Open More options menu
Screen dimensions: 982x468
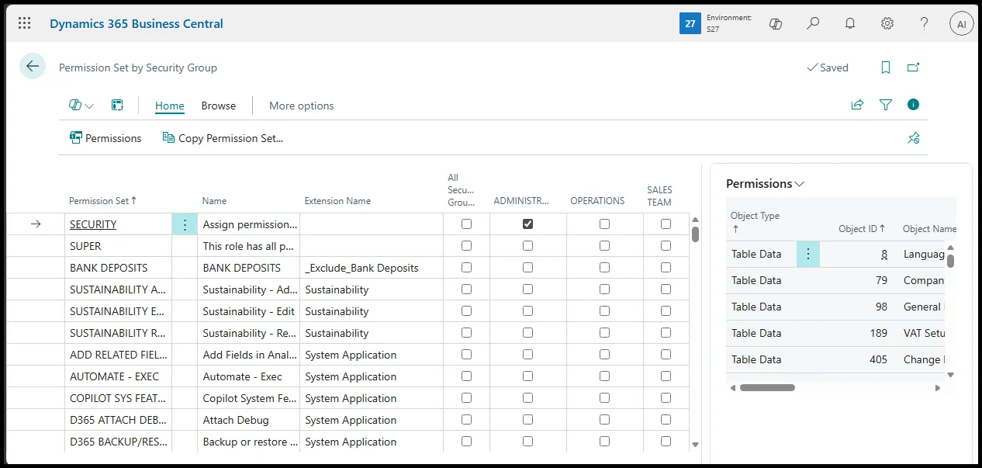click(302, 106)
